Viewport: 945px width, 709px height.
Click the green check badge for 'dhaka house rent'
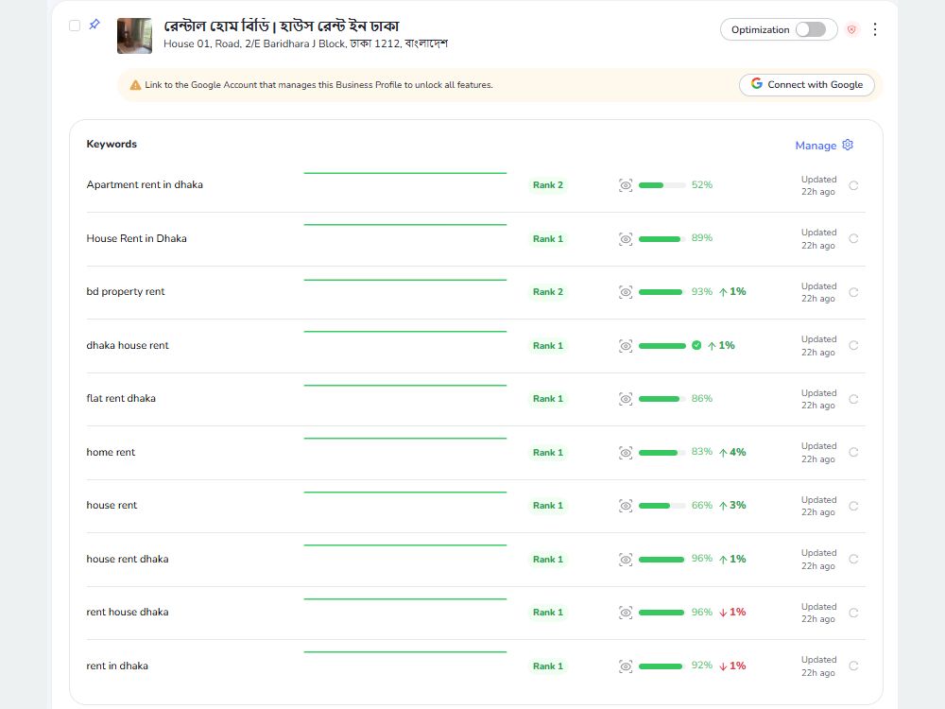pyautogui.click(x=696, y=345)
